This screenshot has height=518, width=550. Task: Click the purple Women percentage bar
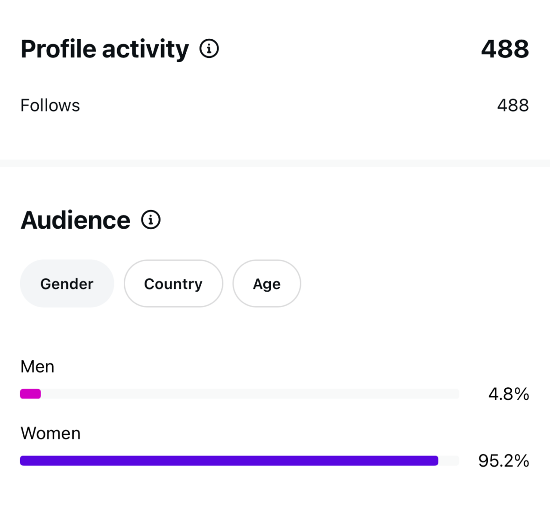(x=229, y=461)
